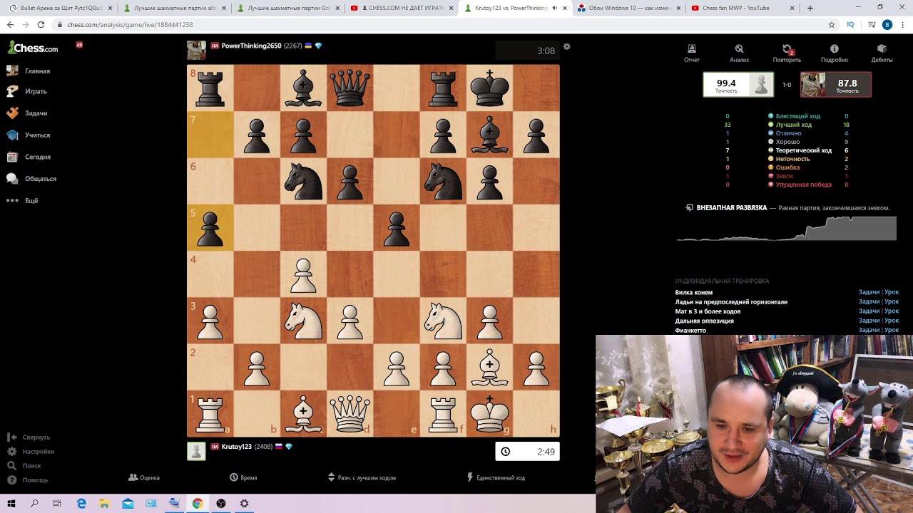Open Играть in the sidebar
Image resolution: width=913 pixels, height=513 pixels.
27,91
